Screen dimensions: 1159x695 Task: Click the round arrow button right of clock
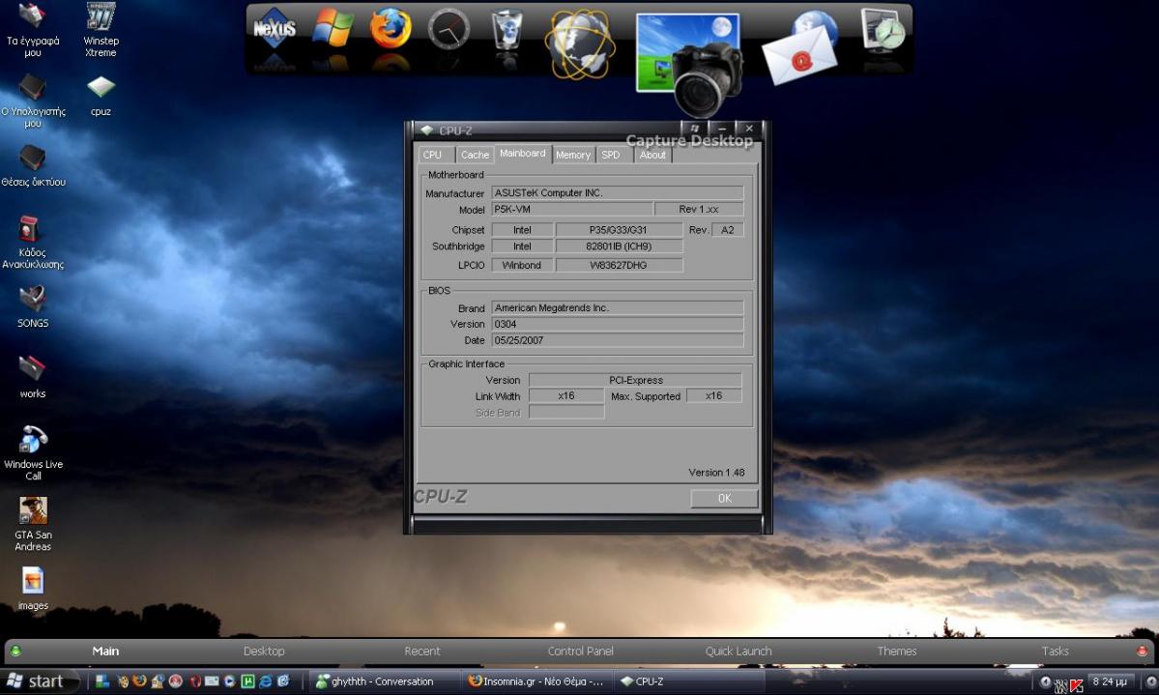pos(1151,681)
